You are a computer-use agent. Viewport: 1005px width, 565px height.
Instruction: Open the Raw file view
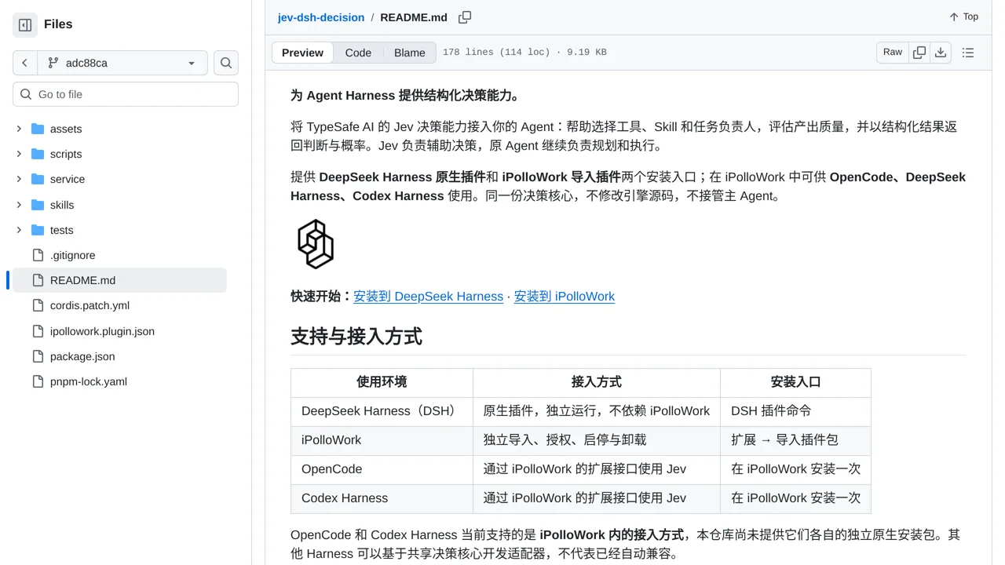coord(893,52)
